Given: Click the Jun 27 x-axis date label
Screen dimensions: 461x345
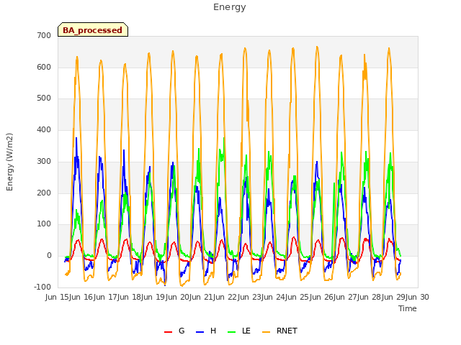Looking at the screenshot, I should click(x=344, y=297).
